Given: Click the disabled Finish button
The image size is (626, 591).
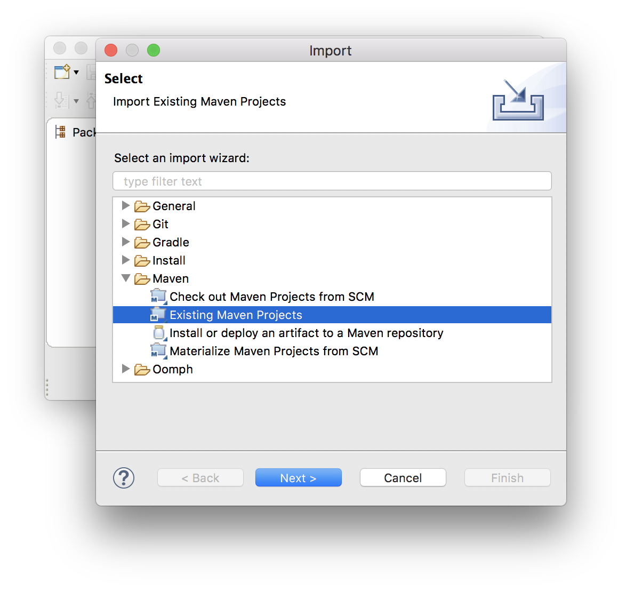Looking at the screenshot, I should tap(508, 477).
